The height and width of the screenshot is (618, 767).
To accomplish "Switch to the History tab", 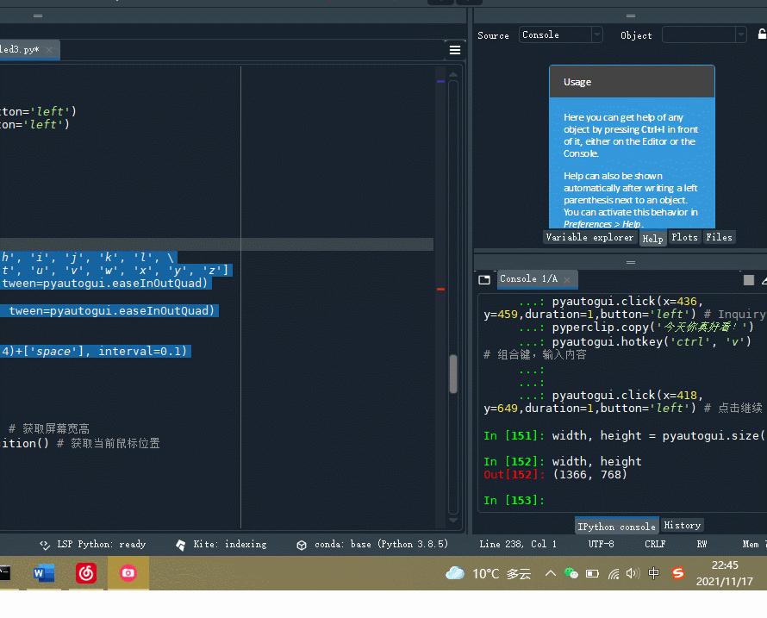I will [682, 524].
